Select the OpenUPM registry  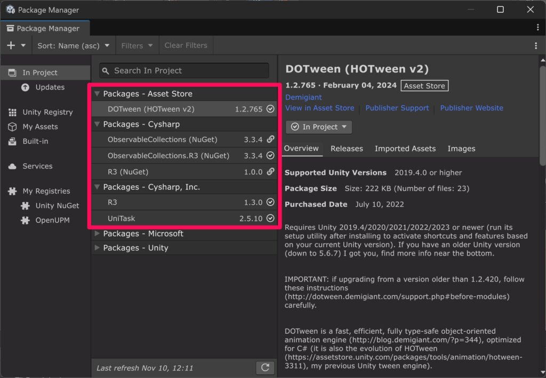point(52,220)
